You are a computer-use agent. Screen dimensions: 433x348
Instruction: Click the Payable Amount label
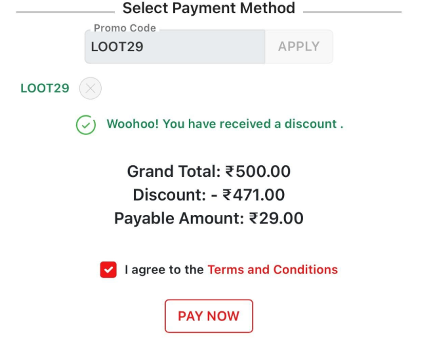pyautogui.click(x=178, y=218)
